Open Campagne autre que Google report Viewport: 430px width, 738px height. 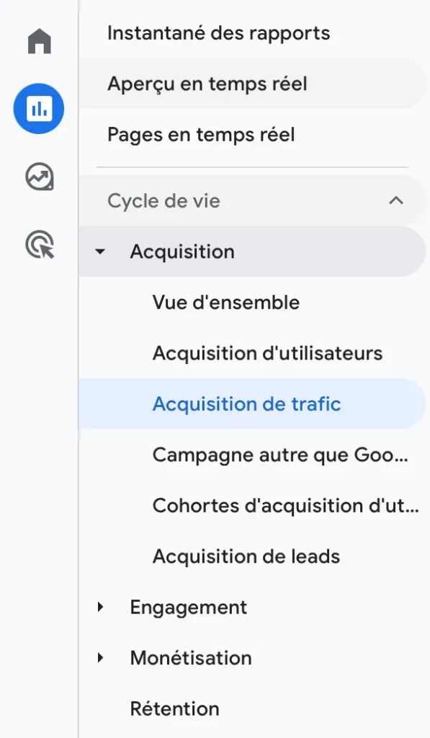(x=281, y=455)
